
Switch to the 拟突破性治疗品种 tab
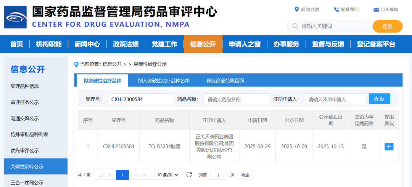tap(103, 80)
